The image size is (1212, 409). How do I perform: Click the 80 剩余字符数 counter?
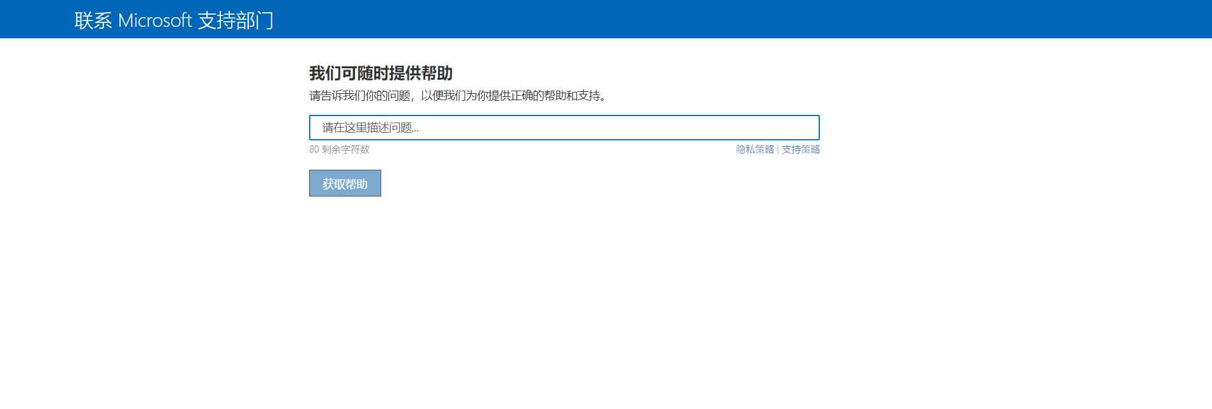tap(339, 149)
